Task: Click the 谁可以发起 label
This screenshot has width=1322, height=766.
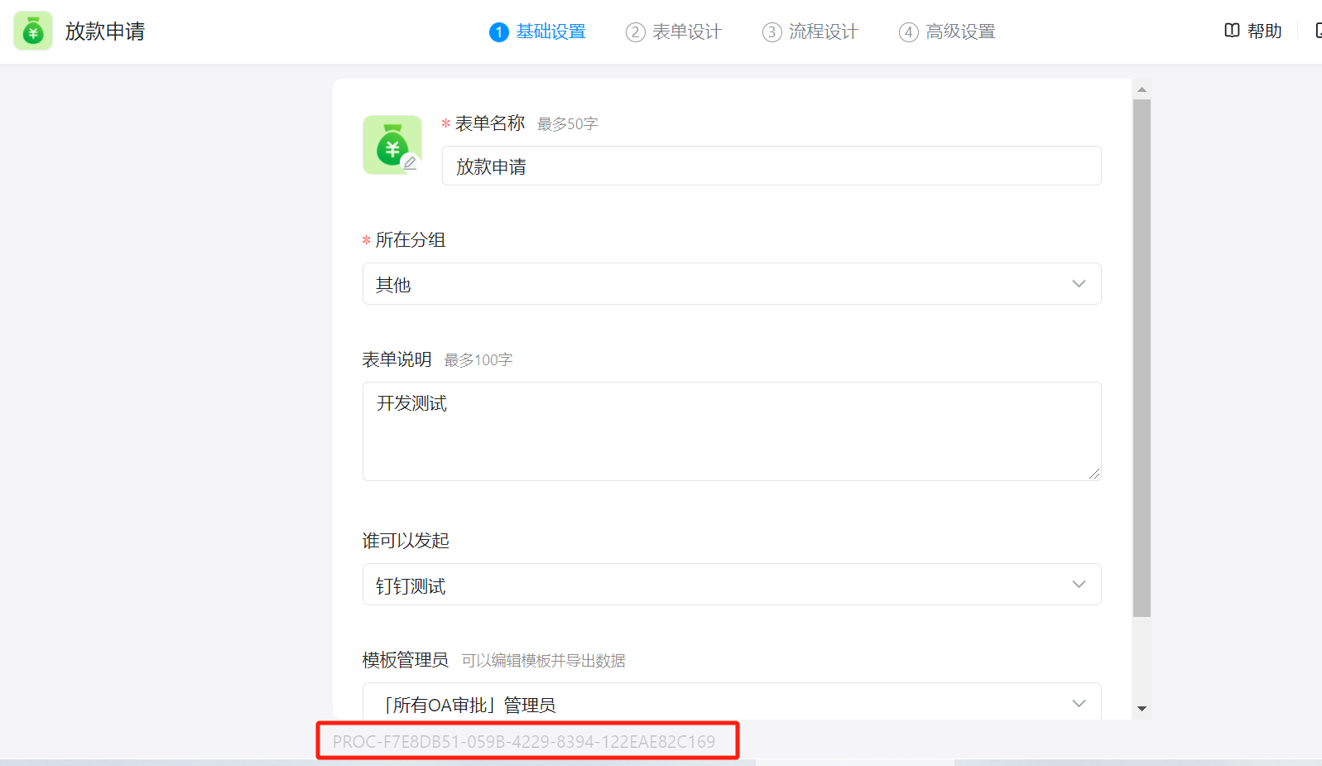Action: pyautogui.click(x=406, y=541)
